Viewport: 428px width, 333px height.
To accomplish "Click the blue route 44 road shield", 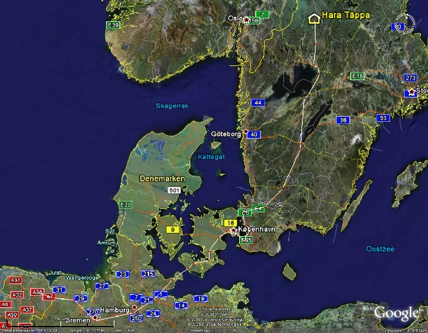I will (x=258, y=103).
